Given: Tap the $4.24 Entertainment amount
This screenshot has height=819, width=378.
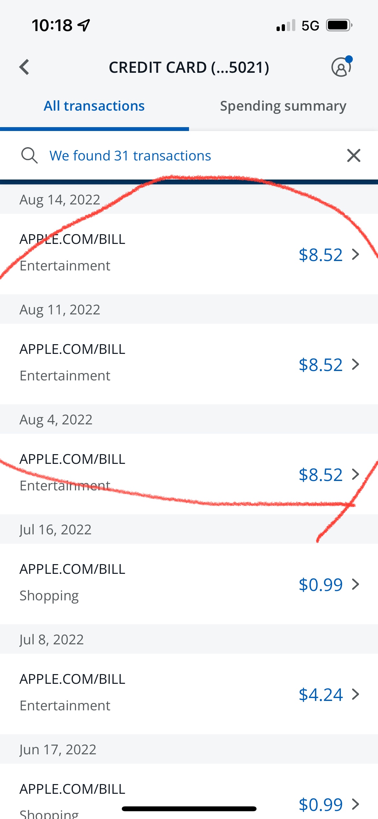Looking at the screenshot, I should pyautogui.click(x=320, y=694).
